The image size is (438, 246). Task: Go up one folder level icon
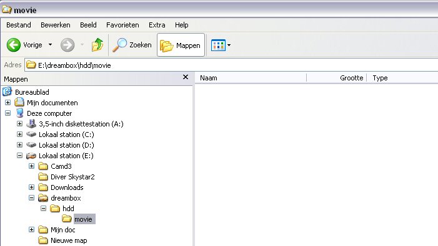pos(97,45)
